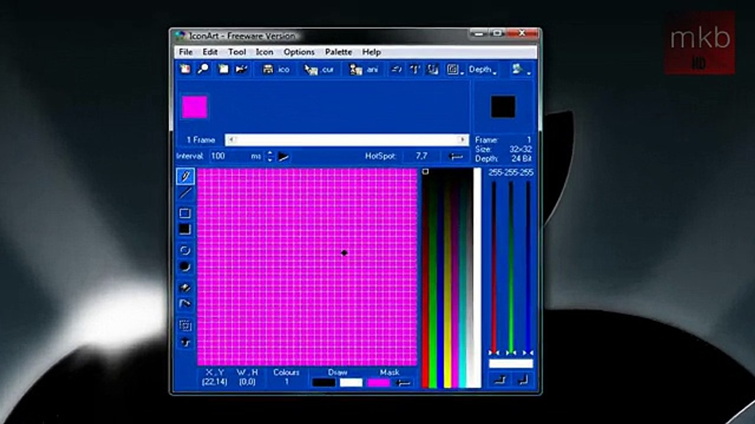
Task: Click the black Draw colour swatch
Action: click(x=323, y=382)
